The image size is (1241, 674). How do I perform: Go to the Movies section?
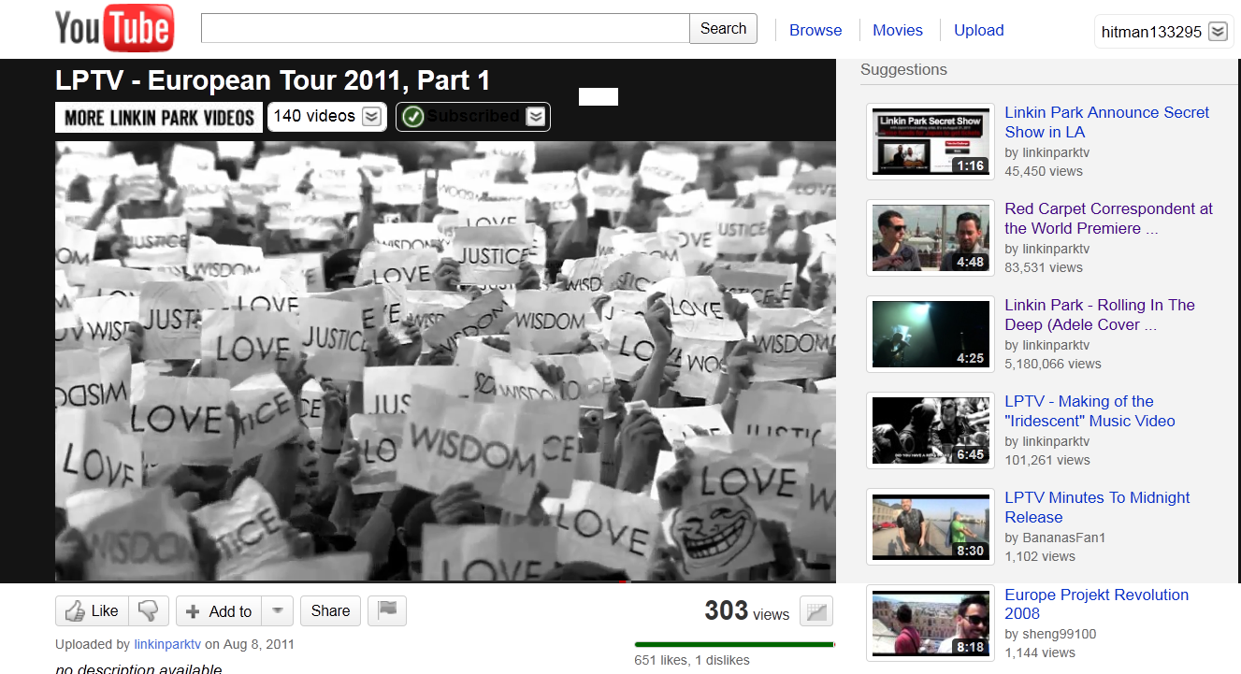click(x=898, y=30)
